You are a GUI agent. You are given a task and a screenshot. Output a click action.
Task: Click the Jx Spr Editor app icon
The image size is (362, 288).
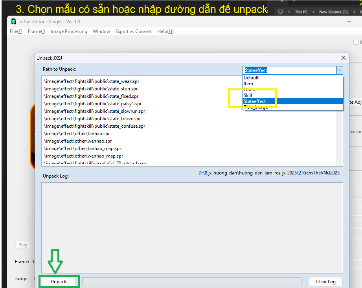pos(13,21)
